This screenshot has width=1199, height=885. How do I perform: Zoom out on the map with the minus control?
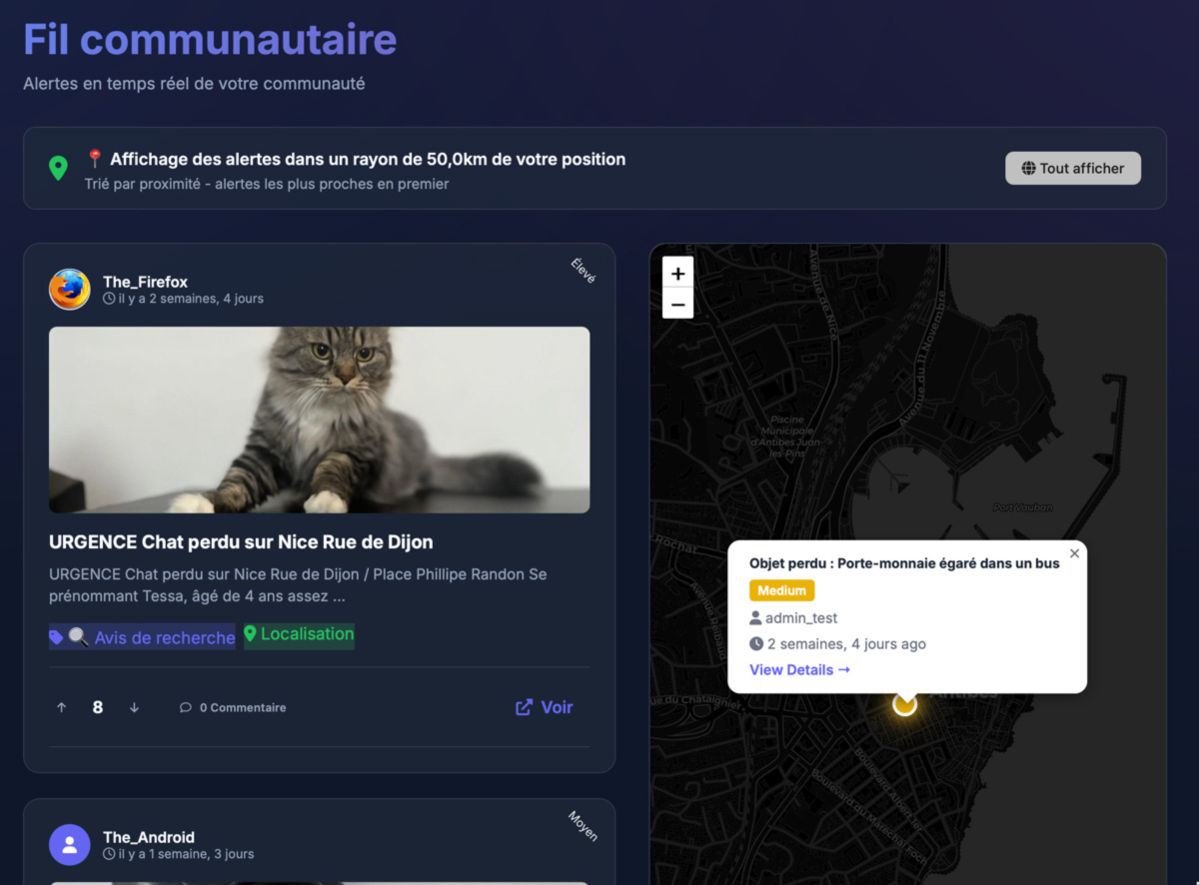677,304
